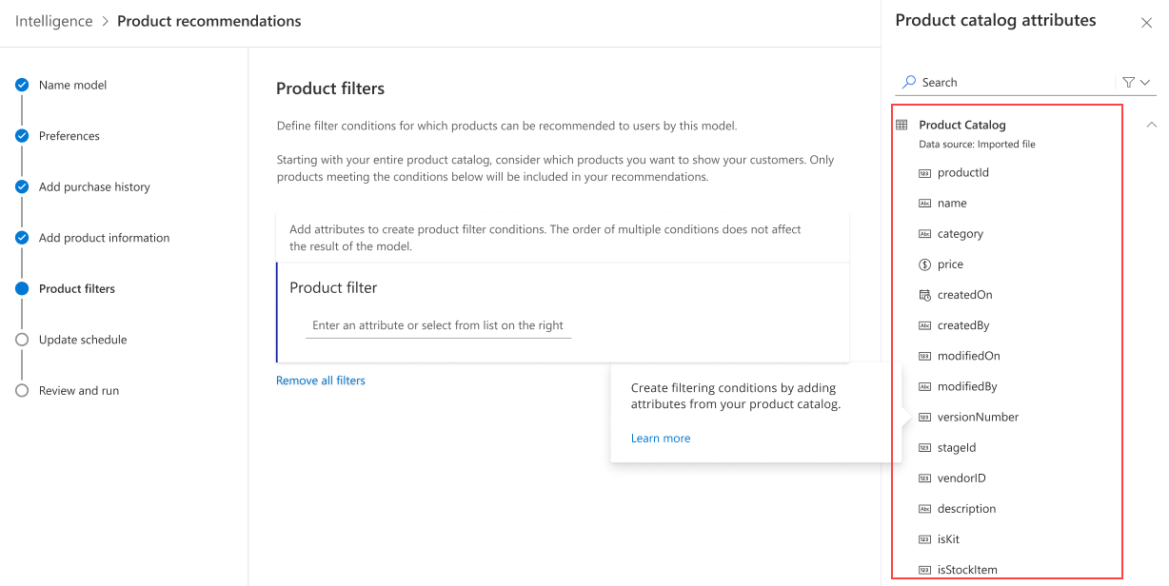
Task: Click the attribute entry field under Product filter
Action: pyautogui.click(x=438, y=324)
